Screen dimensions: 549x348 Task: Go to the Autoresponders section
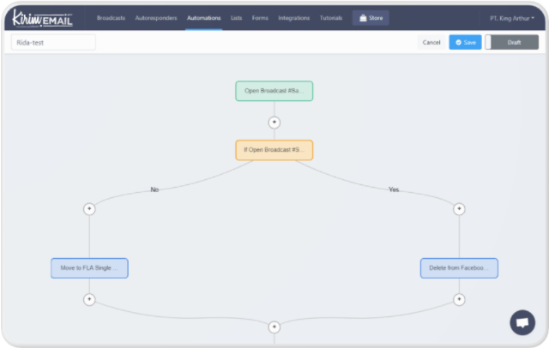(x=156, y=18)
